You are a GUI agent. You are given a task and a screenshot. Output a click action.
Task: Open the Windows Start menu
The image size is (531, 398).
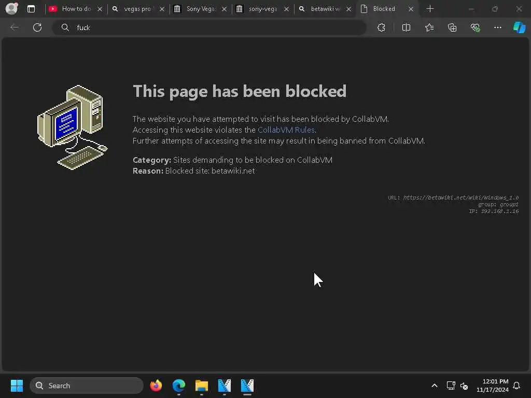[17, 386]
